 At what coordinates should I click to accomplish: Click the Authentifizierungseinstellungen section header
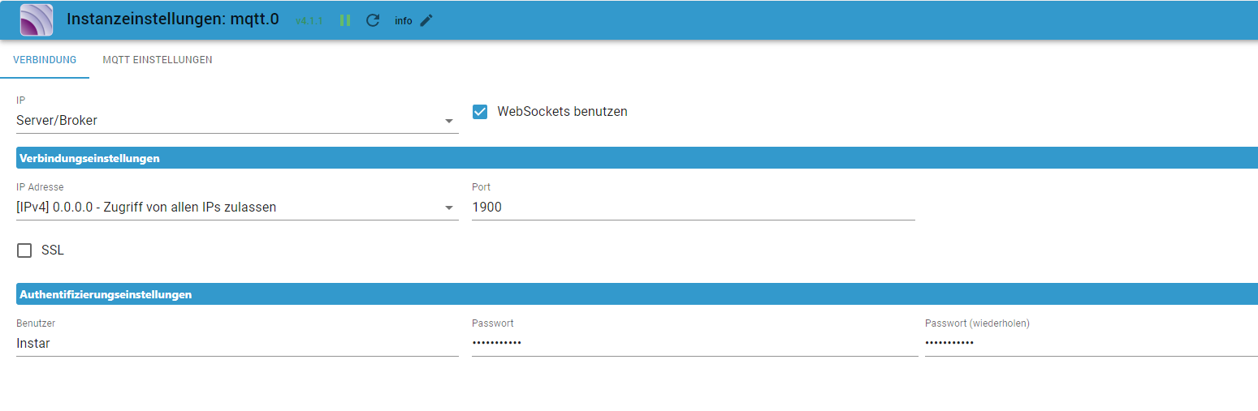coord(637,294)
